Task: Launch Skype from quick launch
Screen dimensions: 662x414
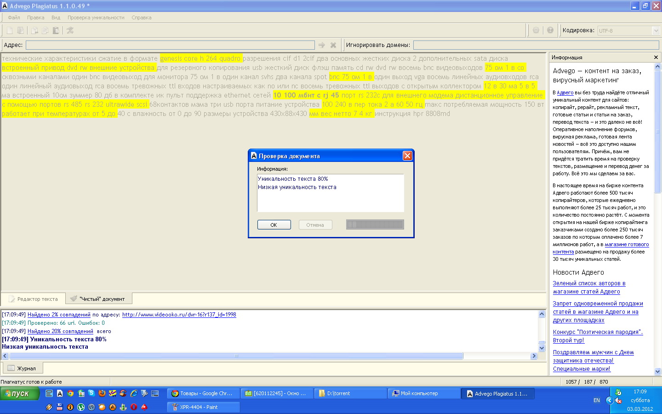Action: click(x=91, y=393)
